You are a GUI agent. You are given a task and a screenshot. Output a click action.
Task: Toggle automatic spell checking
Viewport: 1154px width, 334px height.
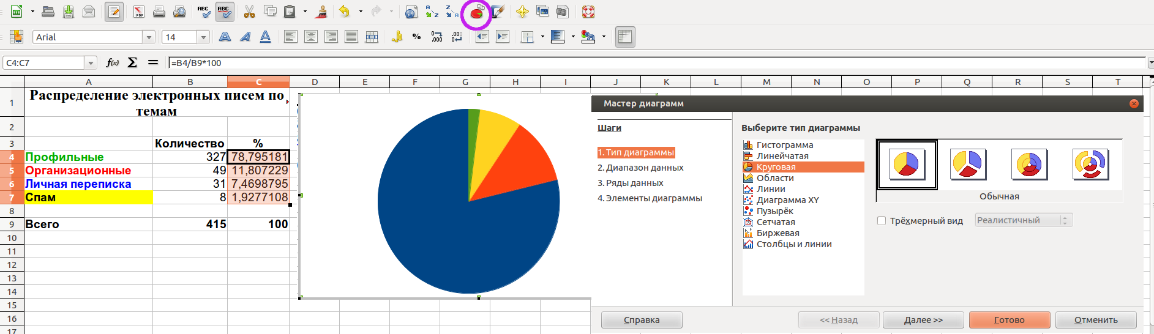(x=224, y=12)
